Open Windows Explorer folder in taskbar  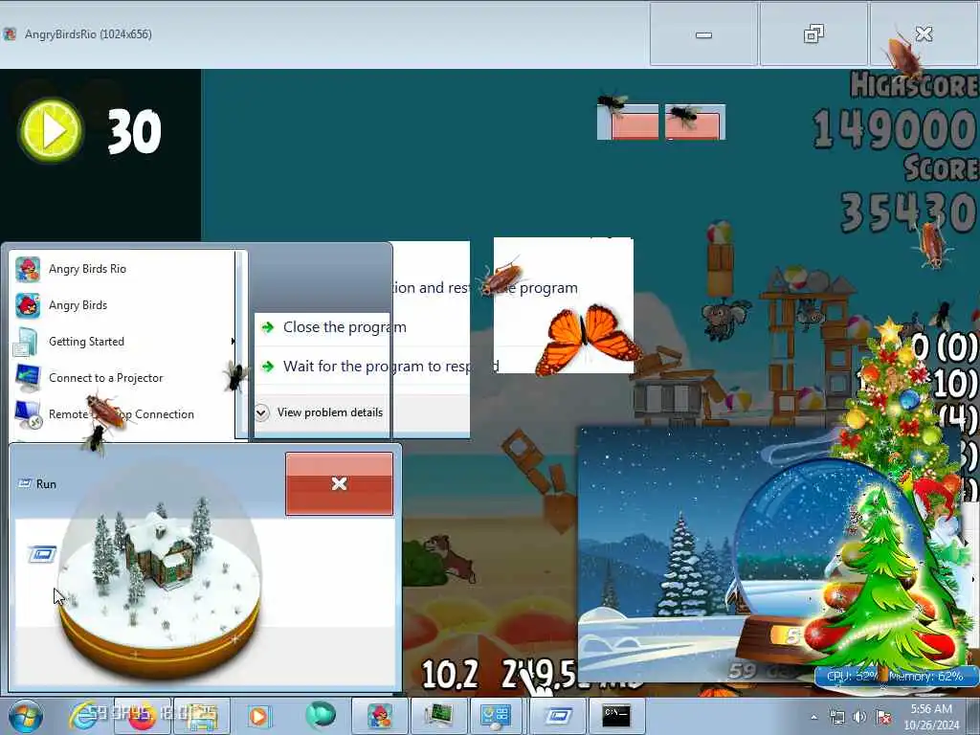[201, 716]
